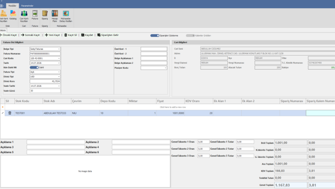Switch to the Modüller ribbon tab

pyautogui.click(x=12, y=6)
